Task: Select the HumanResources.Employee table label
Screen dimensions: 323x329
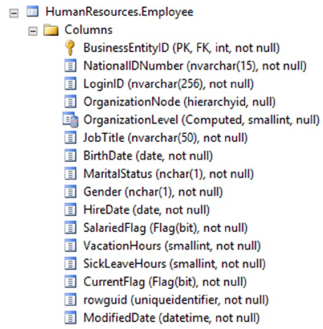Action: tap(120, 12)
